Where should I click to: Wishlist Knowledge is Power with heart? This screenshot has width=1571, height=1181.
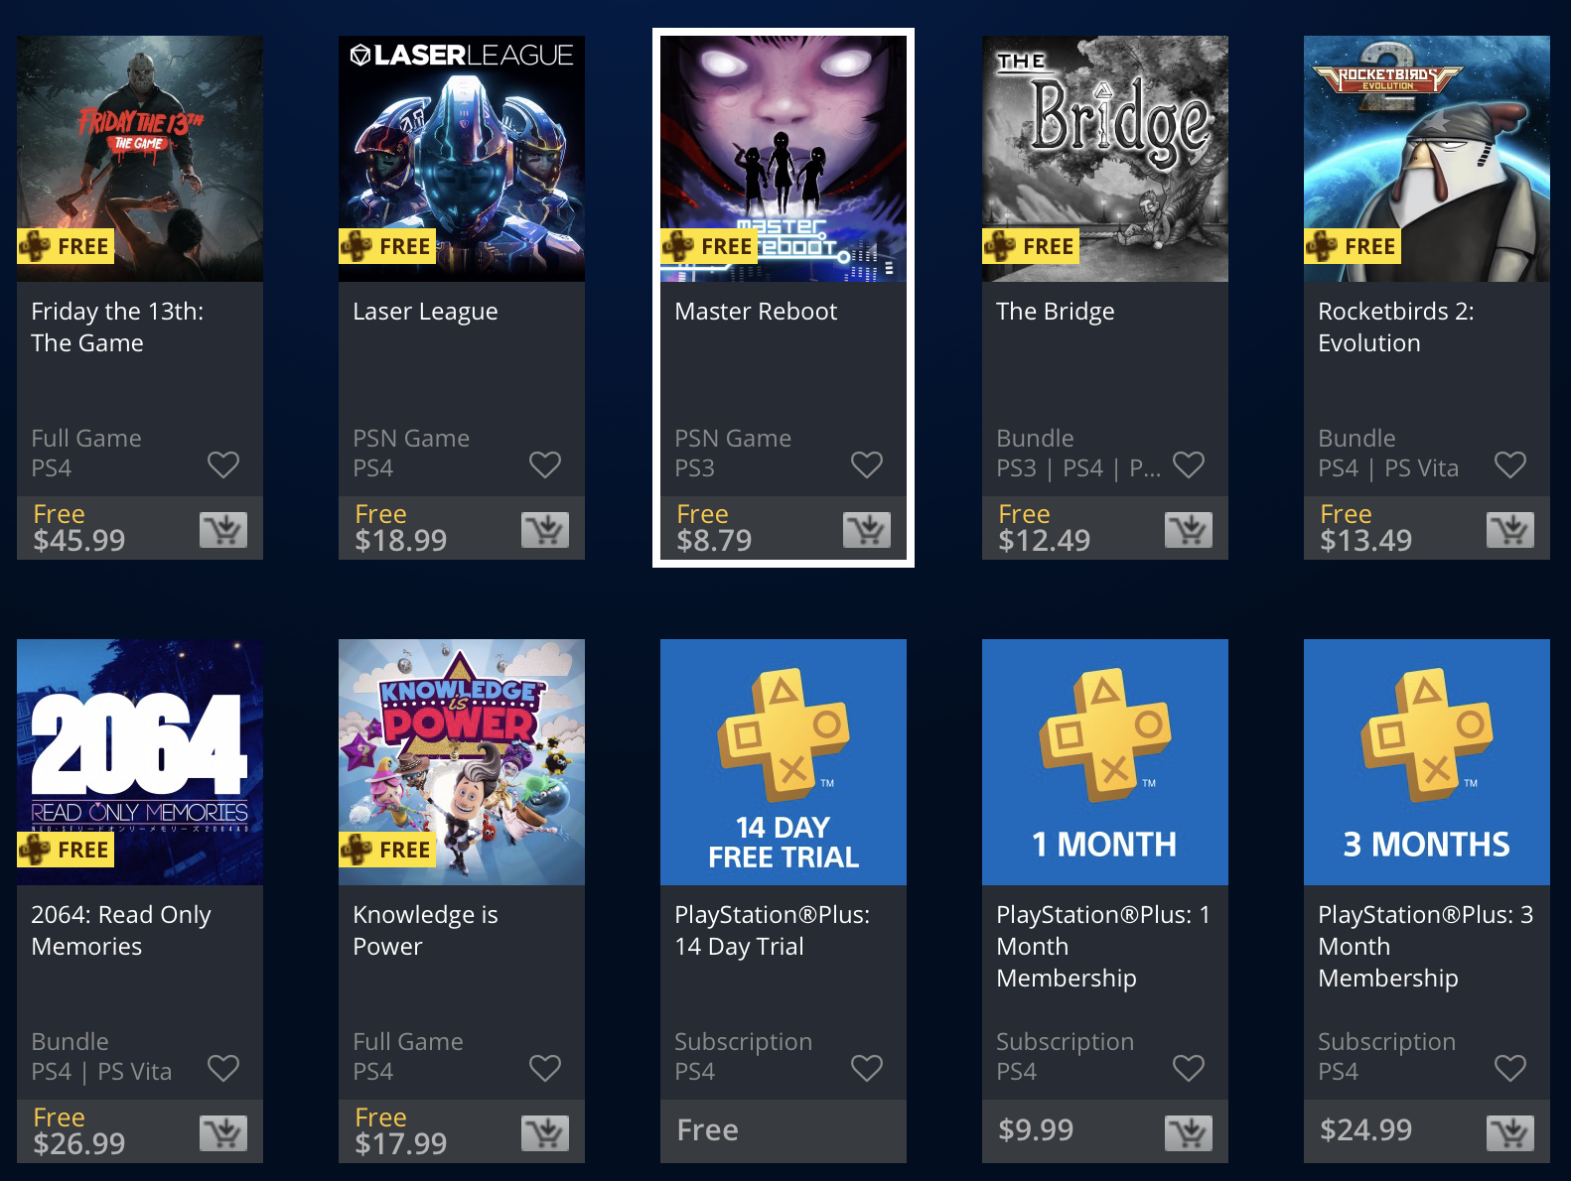click(545, 1068)
